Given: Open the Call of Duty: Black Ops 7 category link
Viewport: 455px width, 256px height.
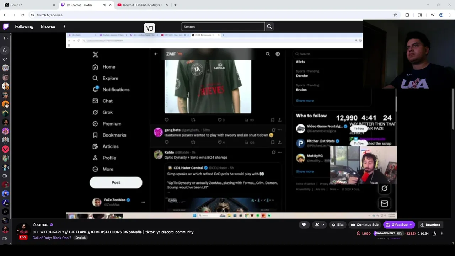Looking at the screenshot, I should pos(52,238).
